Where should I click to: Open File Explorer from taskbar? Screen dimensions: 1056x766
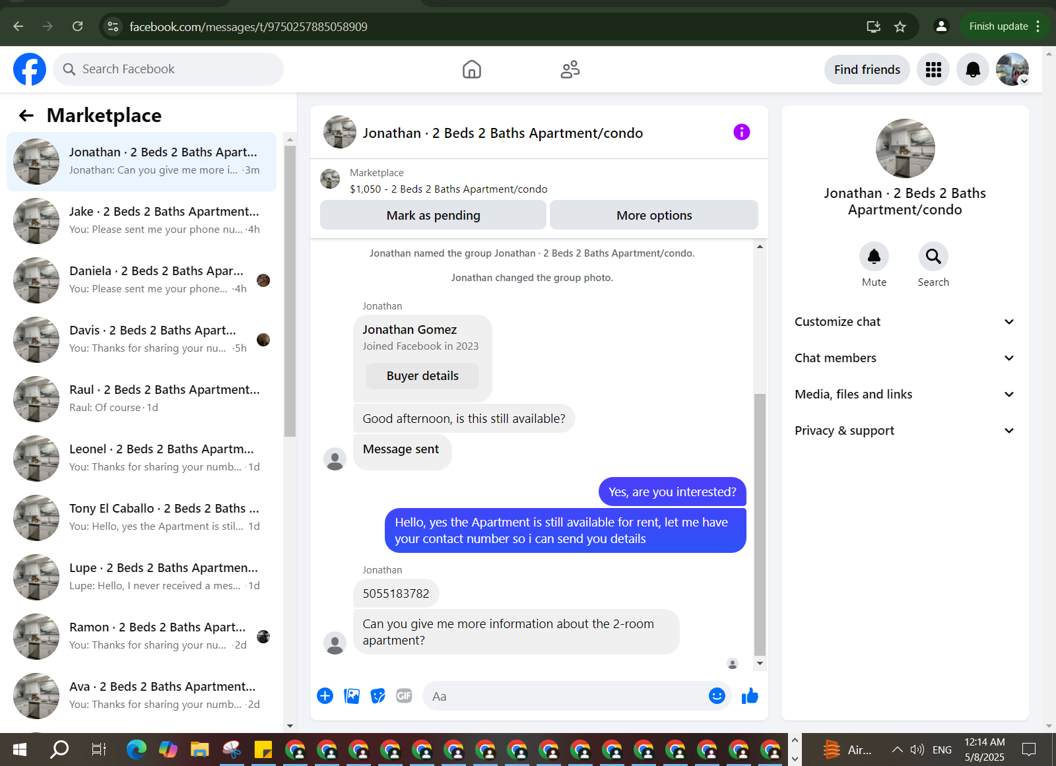(x=199, y=750)
